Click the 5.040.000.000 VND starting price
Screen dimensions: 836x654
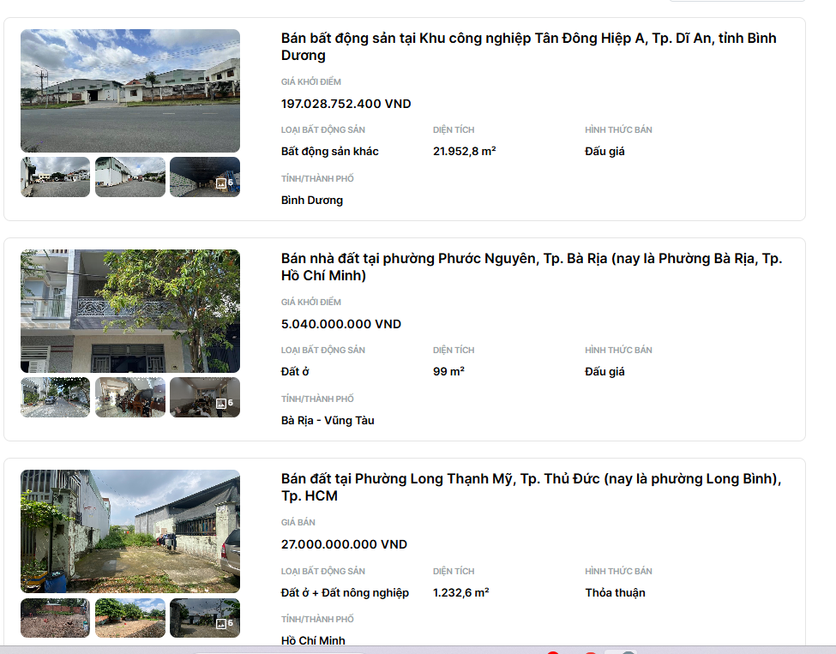(x=340, y=324)
